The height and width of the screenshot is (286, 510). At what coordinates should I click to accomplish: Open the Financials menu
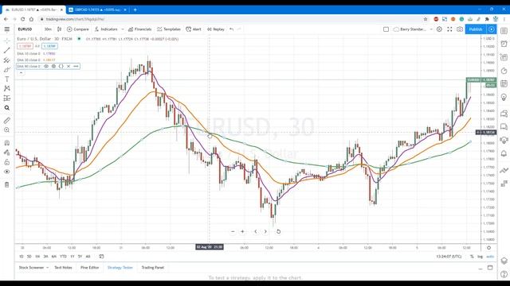tap(140, 29)
